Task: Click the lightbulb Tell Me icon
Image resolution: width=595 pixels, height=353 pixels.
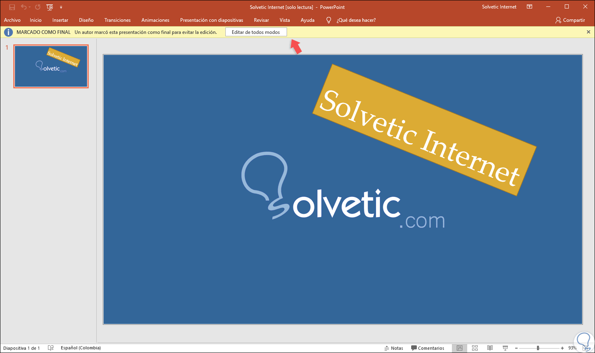Action: (329, 20)
